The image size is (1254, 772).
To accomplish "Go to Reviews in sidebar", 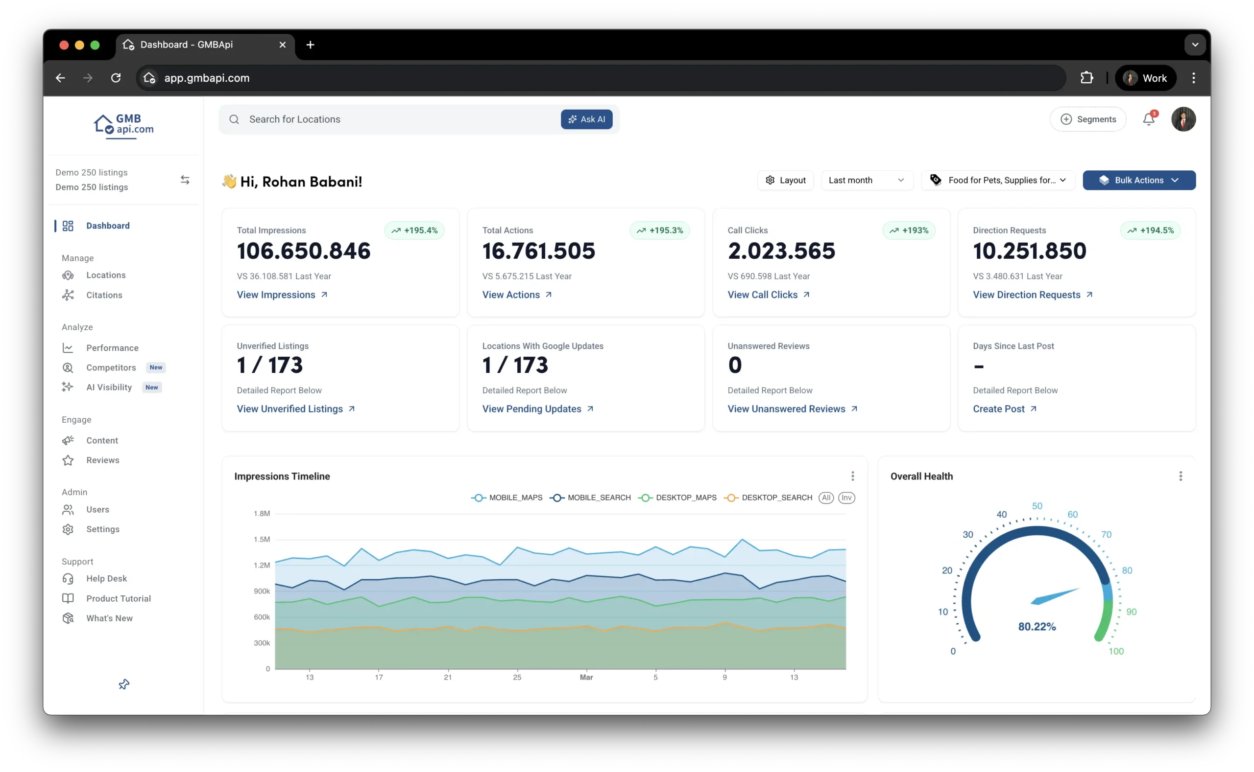I will (x=102, y=460).
